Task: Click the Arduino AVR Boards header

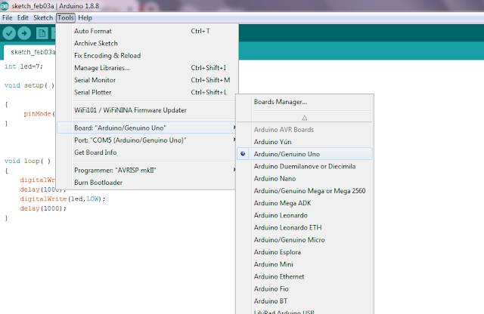Action: click(x=284, y=129)
